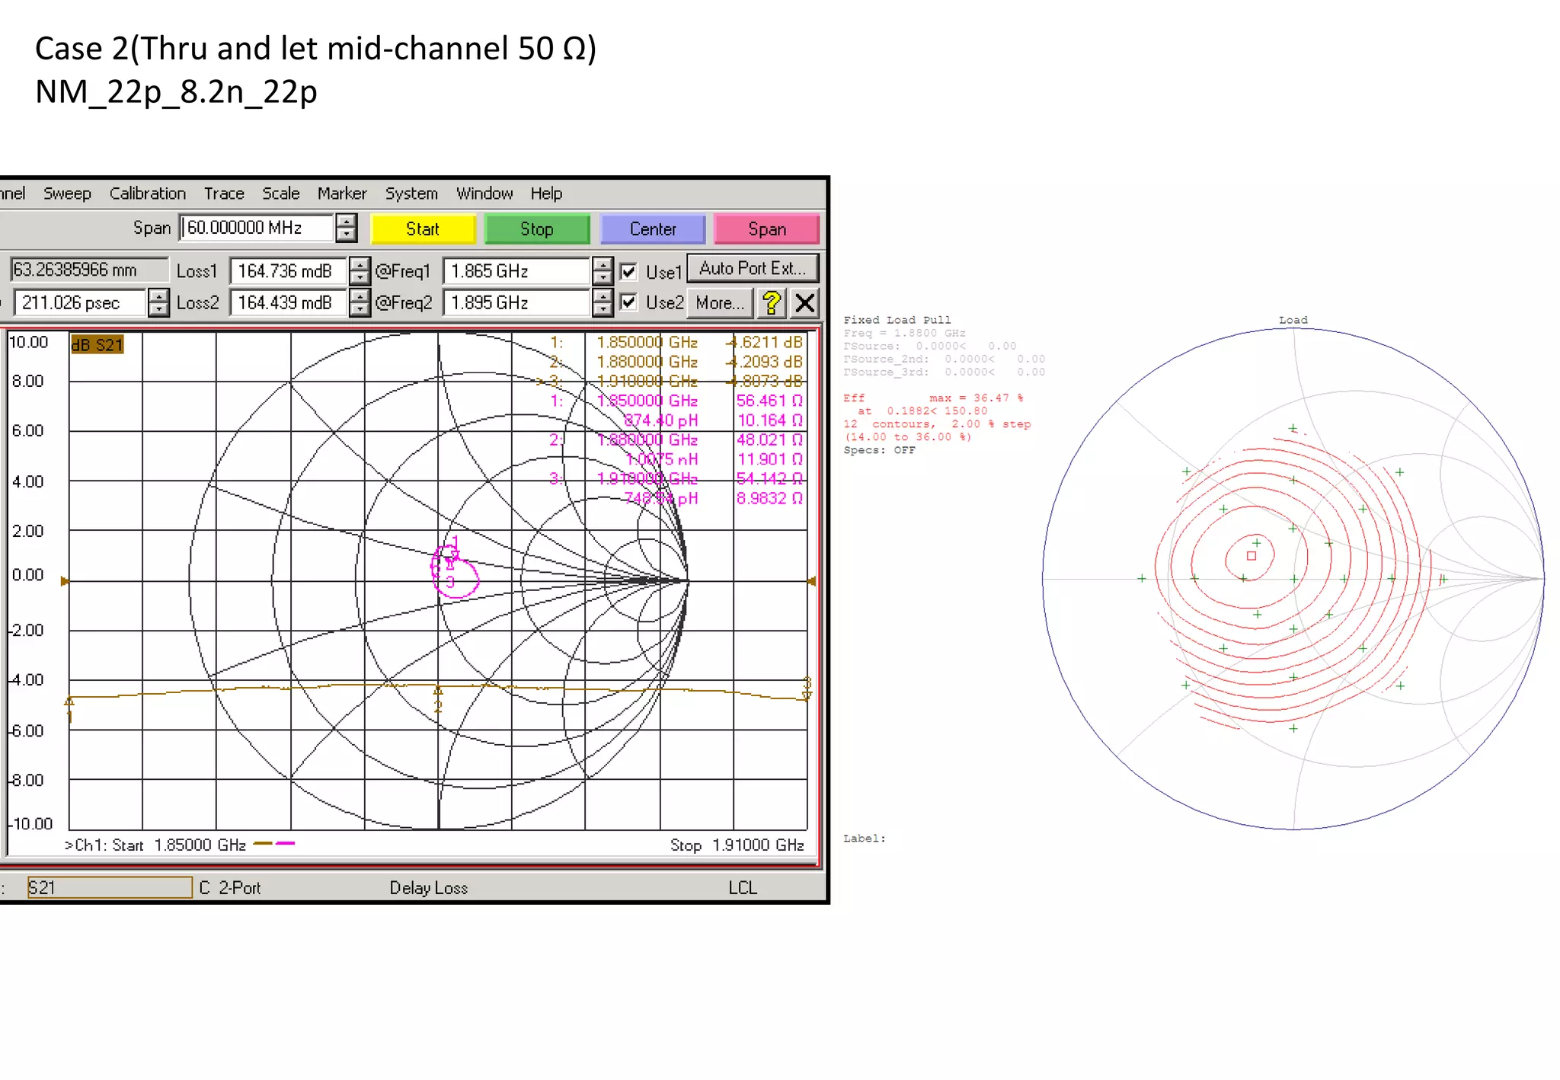This screenshot has height=1080, width=1560.
Task: Click the C 2-Port status text
Action: (230, 888)
